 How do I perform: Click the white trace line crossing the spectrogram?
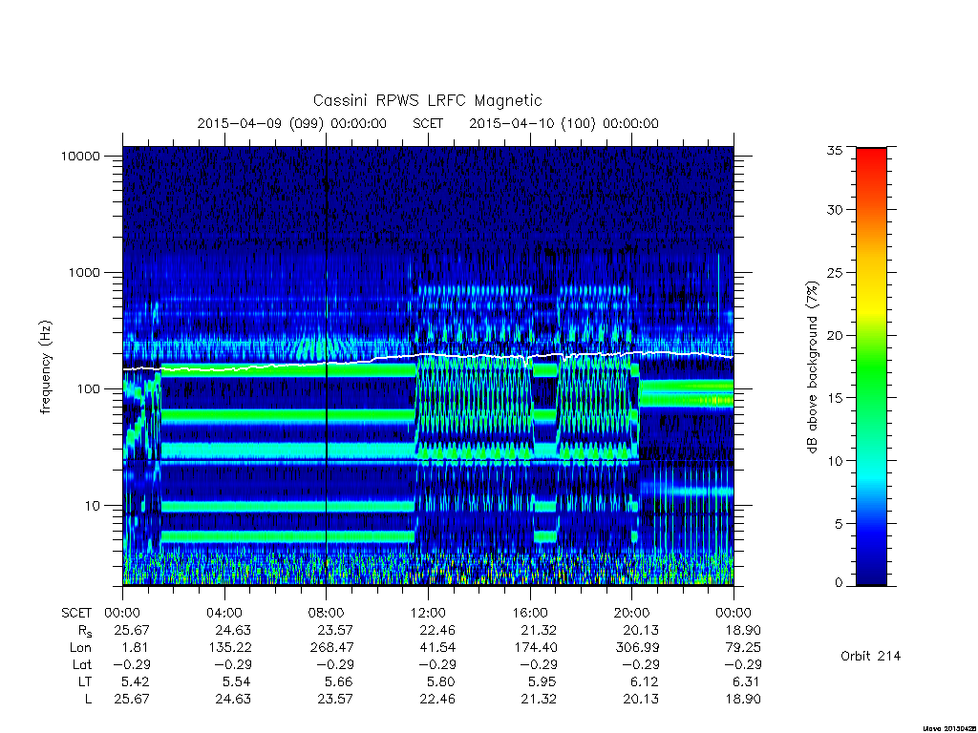pos(428,355)
